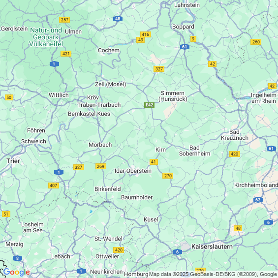Select the Cochem town label
278x278 pixels.
click(109, 50)
